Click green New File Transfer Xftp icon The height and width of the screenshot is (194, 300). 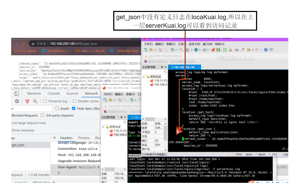[x=218, y=50]
